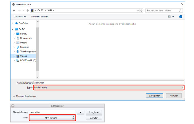Click Enregistrer in the small Enregistrer dialog
Image resolution: width=194 pixels, height=124 pixels.
(94, 112)
